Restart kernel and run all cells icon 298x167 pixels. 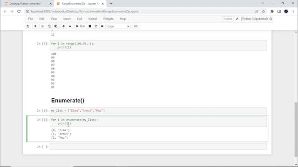[x=102, y=26]
